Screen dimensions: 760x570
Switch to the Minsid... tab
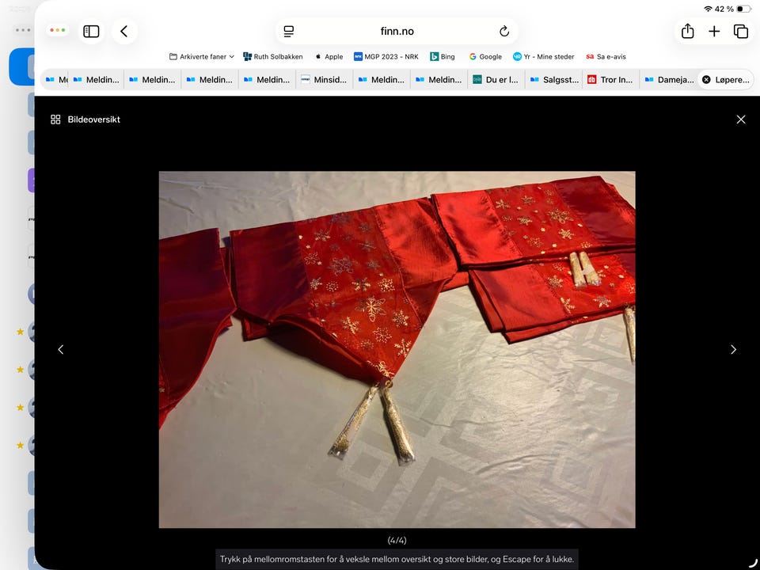click(x=325, y=79)
